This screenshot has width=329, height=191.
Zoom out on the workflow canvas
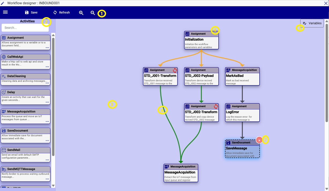coord(93,13)
